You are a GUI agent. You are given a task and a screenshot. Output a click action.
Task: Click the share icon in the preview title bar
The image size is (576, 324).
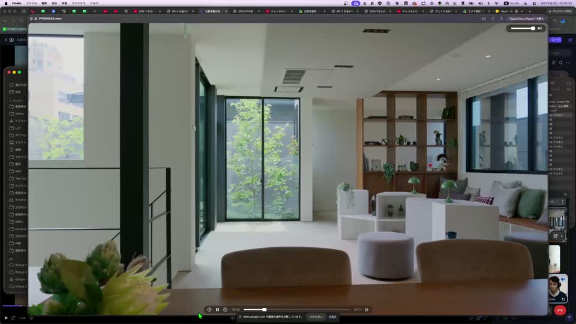(x=501, y=19)
